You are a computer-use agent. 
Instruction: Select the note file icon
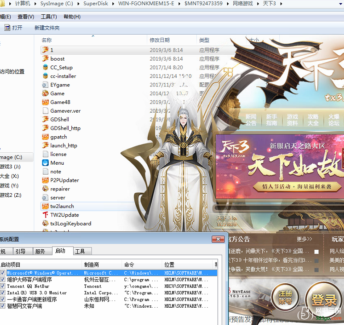coord(46,171)
